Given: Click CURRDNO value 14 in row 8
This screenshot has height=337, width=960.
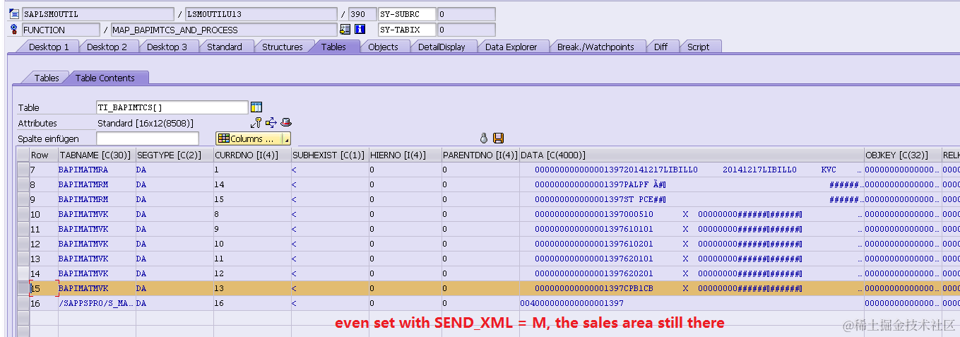Looking at the screenshot, I should click(x=252, y=184).
